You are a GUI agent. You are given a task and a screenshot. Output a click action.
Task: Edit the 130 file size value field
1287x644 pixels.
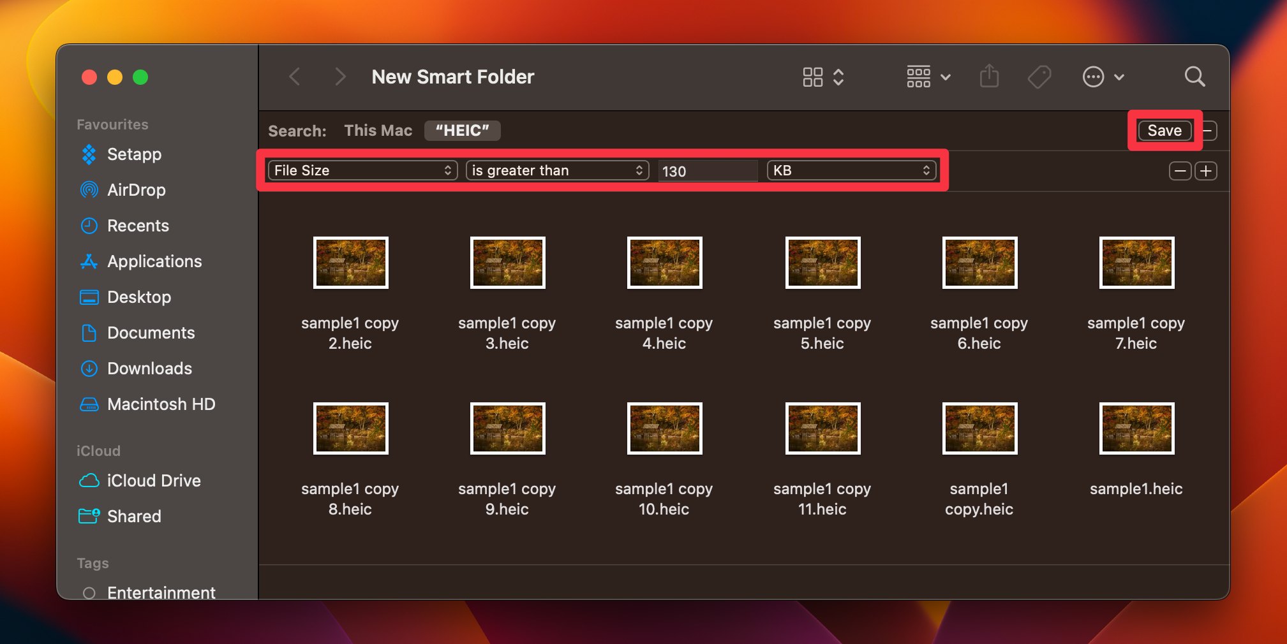coord(707,170)
